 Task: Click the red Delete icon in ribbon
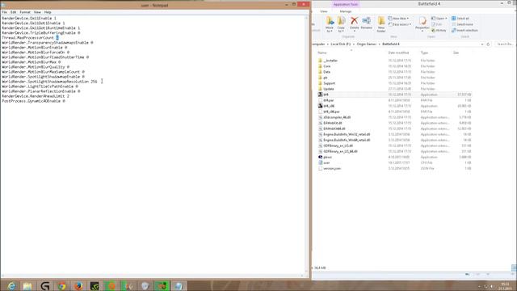(x=354, y=23)
